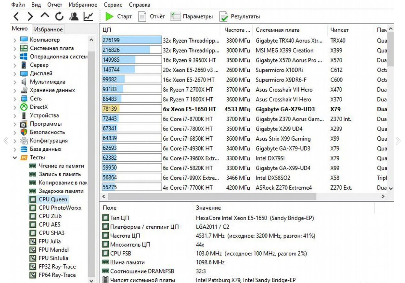Click the sidebar tree vertical scrollbar
Image resolution: width=405 pixels, height=283 pixels.
pyautogui.click(x=91, y=164)
